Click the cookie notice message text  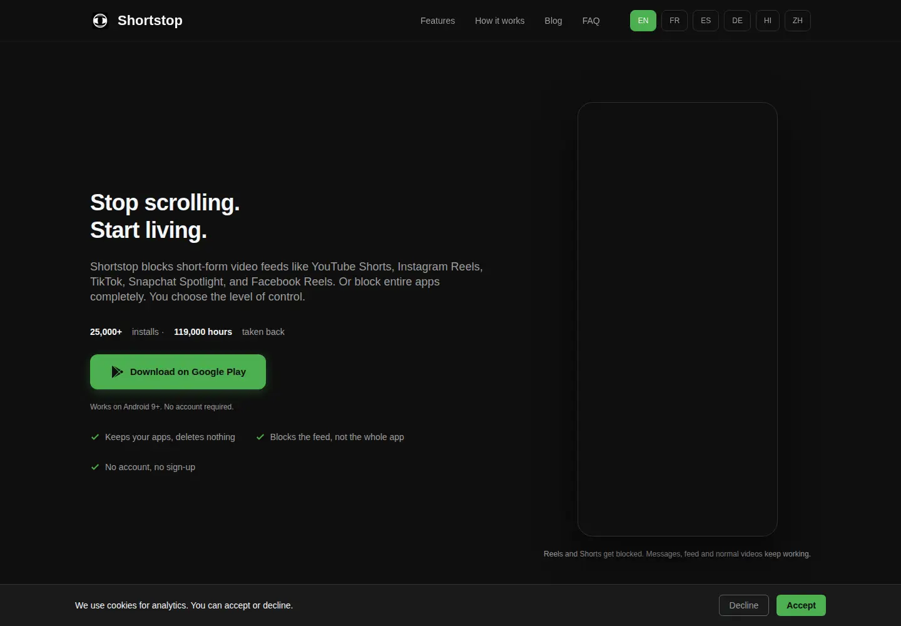click(184, 605)
